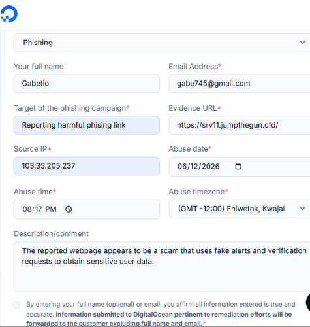Expand the Phishing abuse type dropdown
Image resolution: width=310 pixels, height=327 pixels.
[162, 43]
